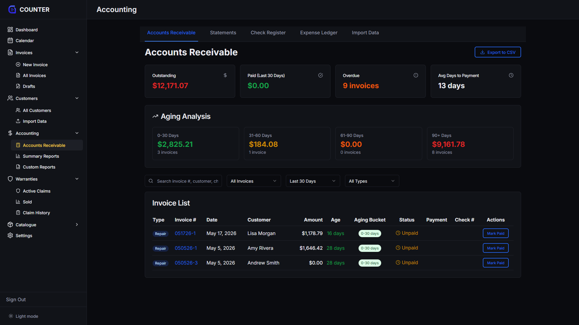Open the Last 30 Days dropdown

[x=313, y=181]
